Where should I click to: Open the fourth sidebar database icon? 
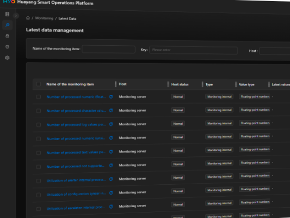pyautogui.click(x=7, y=47)
